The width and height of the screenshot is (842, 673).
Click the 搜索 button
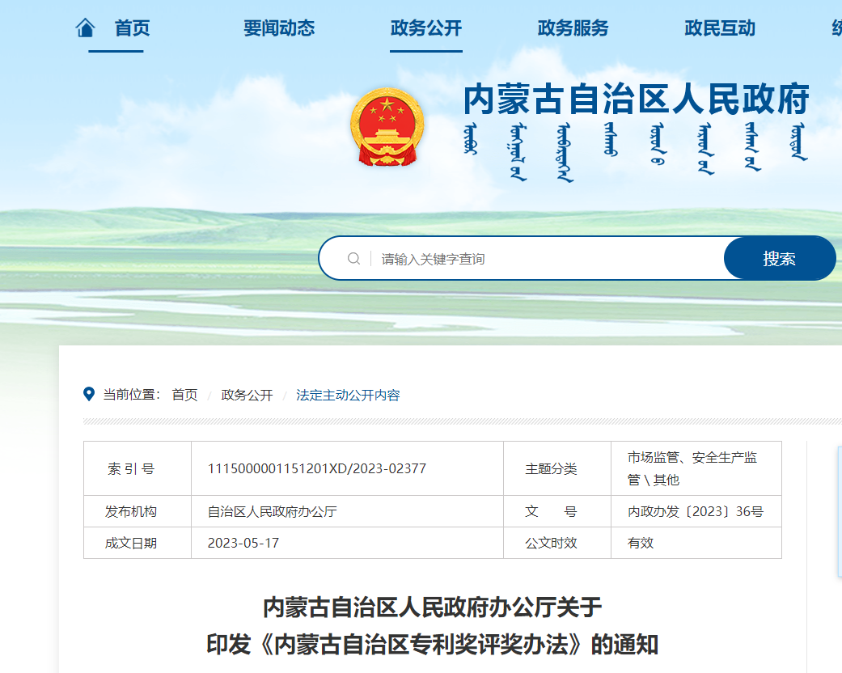[779, 258]
